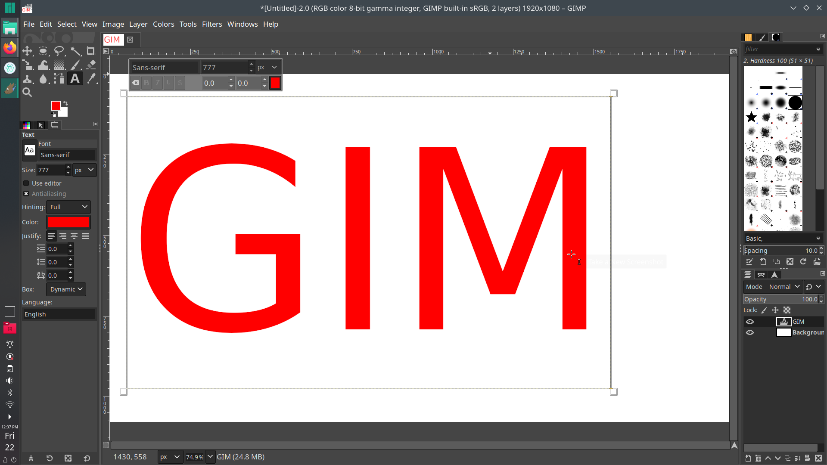This screenshot has height=465, width=827.
Task: Open the size unit px dropdown in Tool Options
Action: point(84,170)
